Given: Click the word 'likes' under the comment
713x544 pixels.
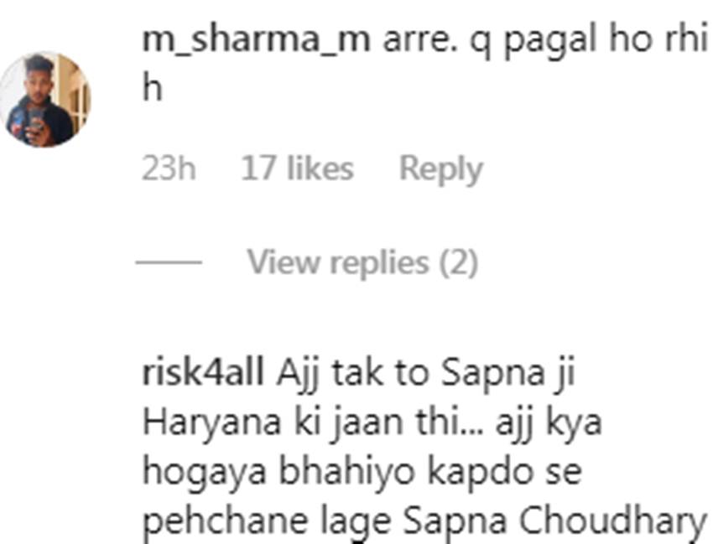Looking at the screenshot, I should point(320,168).
